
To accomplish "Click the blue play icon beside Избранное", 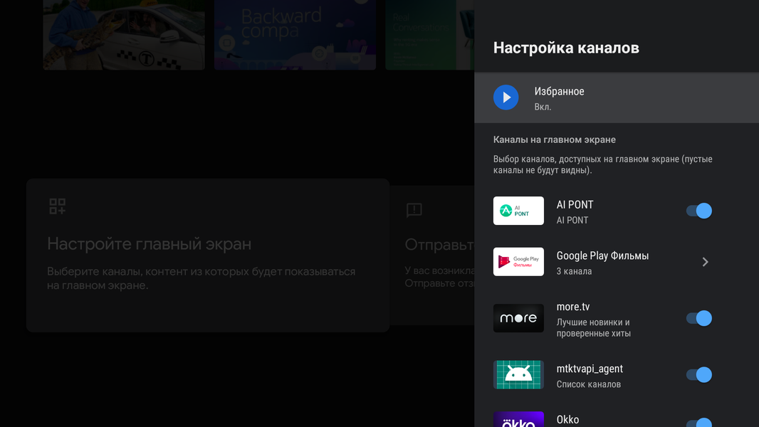I will tap(506, 97).
